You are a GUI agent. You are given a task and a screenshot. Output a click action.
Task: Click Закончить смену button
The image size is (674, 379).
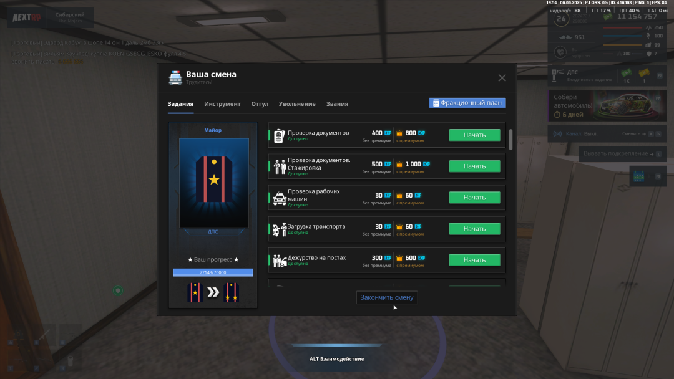[387, 297]
